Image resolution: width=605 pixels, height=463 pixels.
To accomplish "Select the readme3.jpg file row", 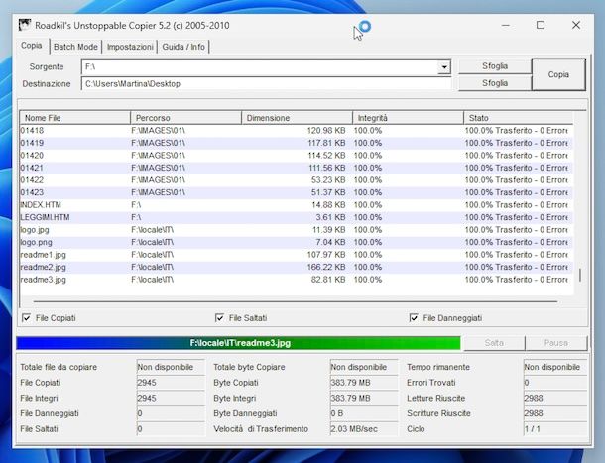I will [x=297, y=279].
